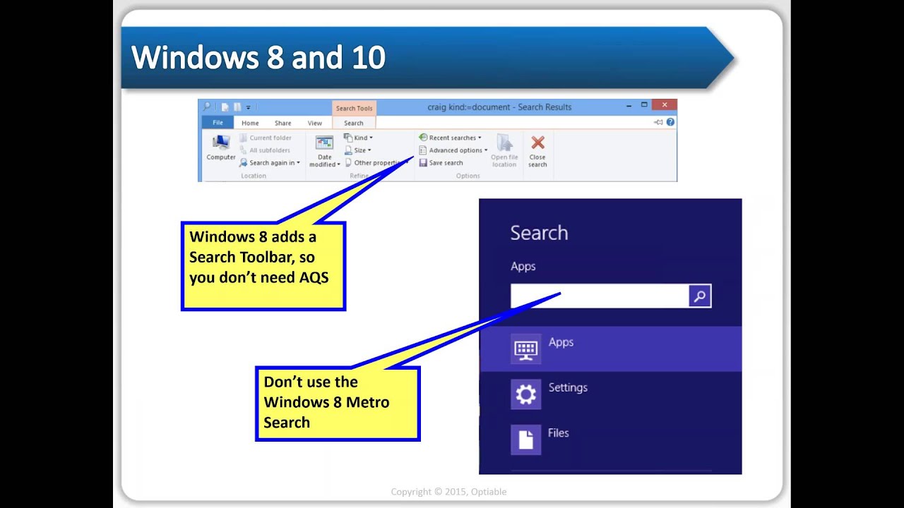Click the 'Options' ribbon group label
904x508 pixels.
(x=468, y=176)
